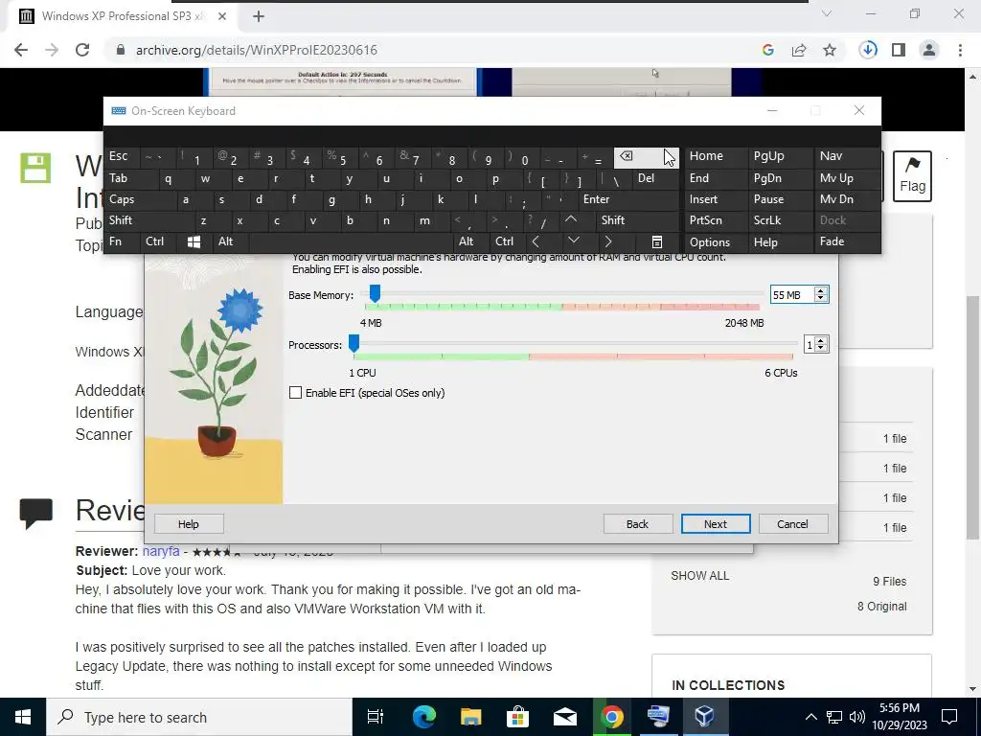Open Chrome downloads icon
This screenshot has width=981, height=736.
click(x=868, y=50)
